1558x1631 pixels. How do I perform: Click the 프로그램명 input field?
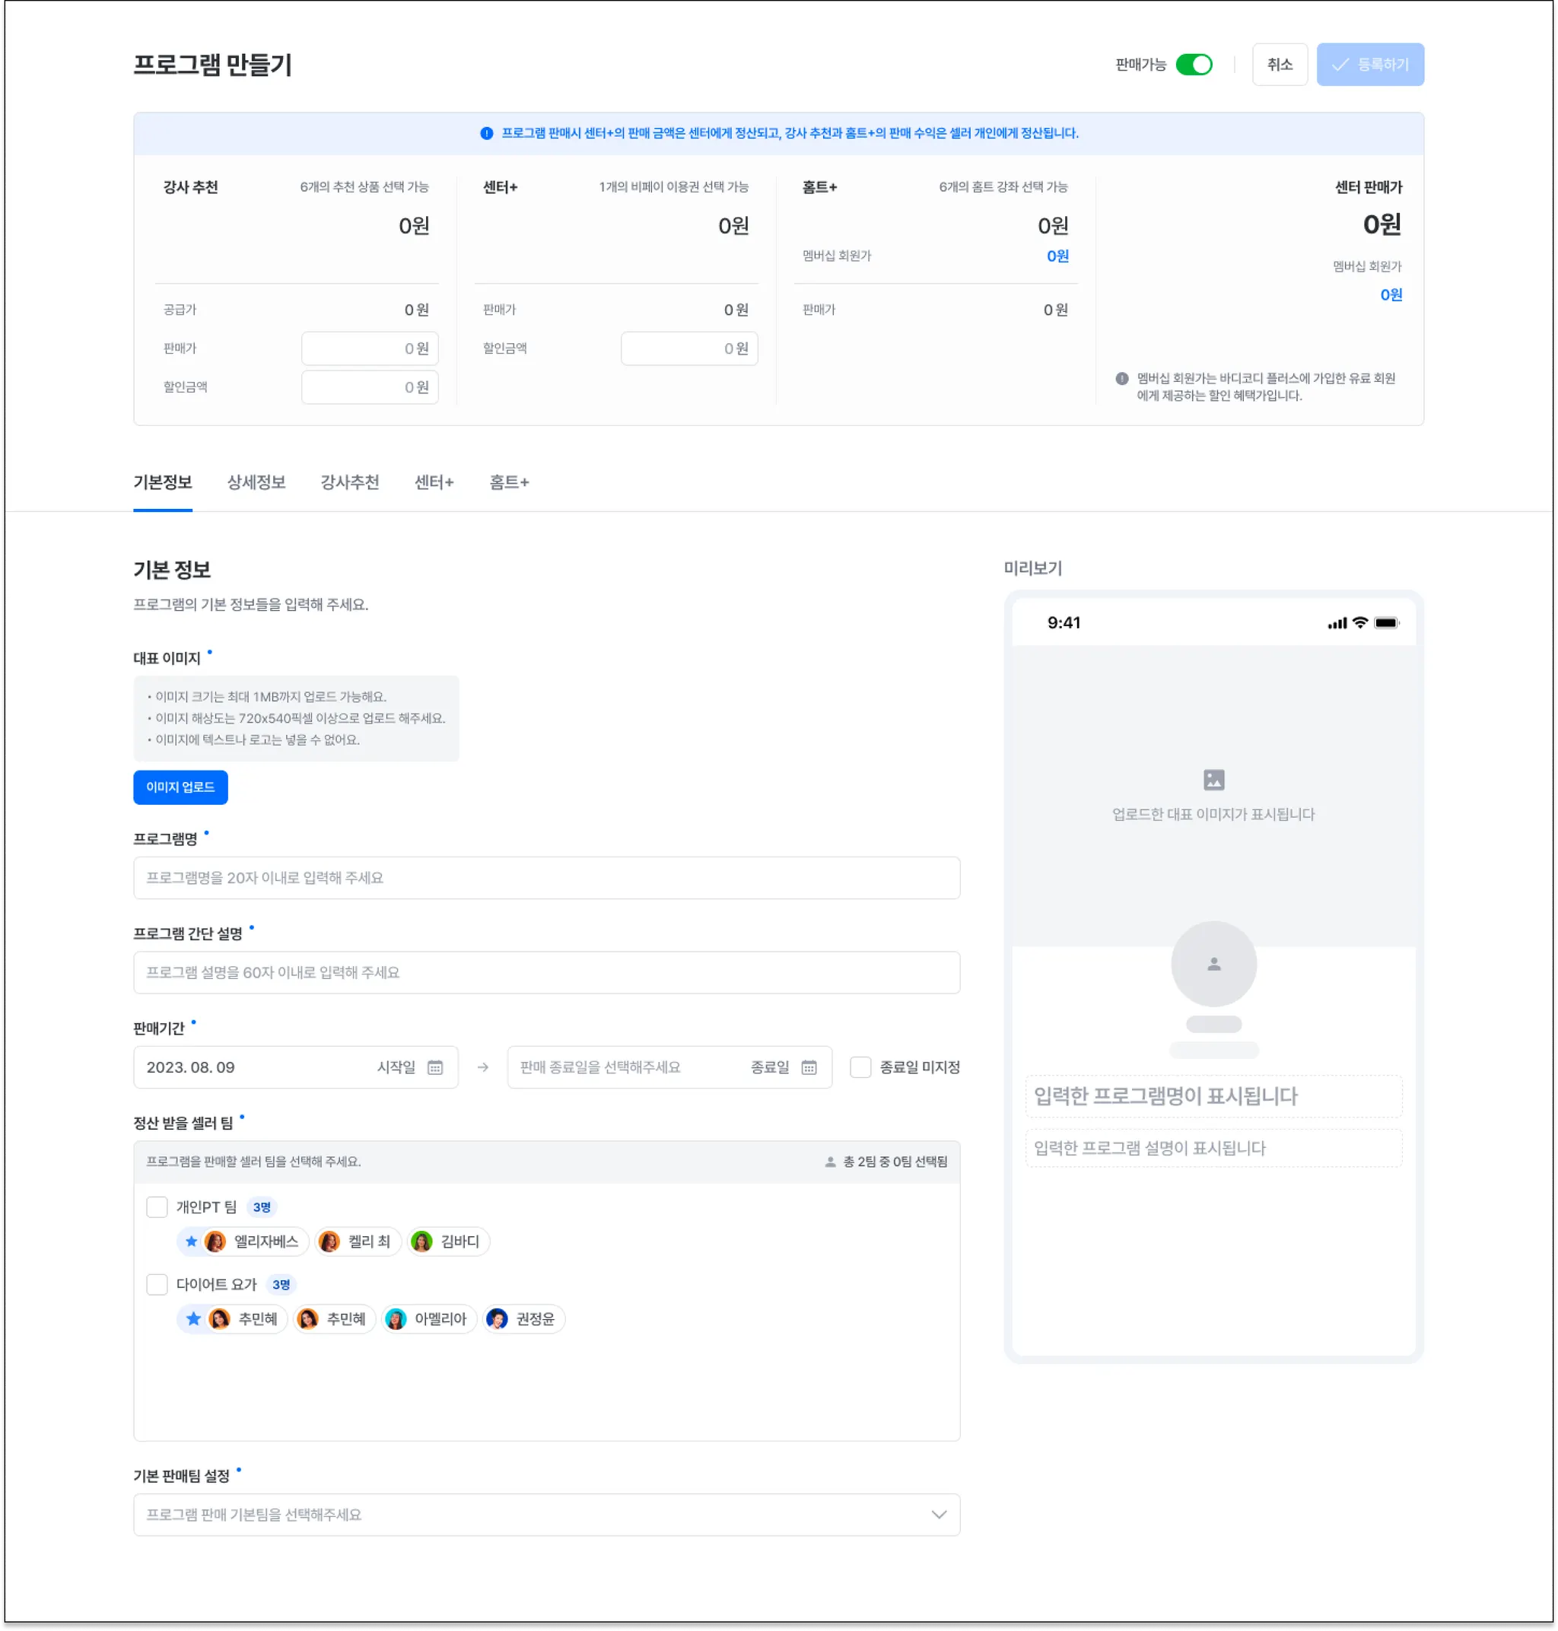click(546, 878)
